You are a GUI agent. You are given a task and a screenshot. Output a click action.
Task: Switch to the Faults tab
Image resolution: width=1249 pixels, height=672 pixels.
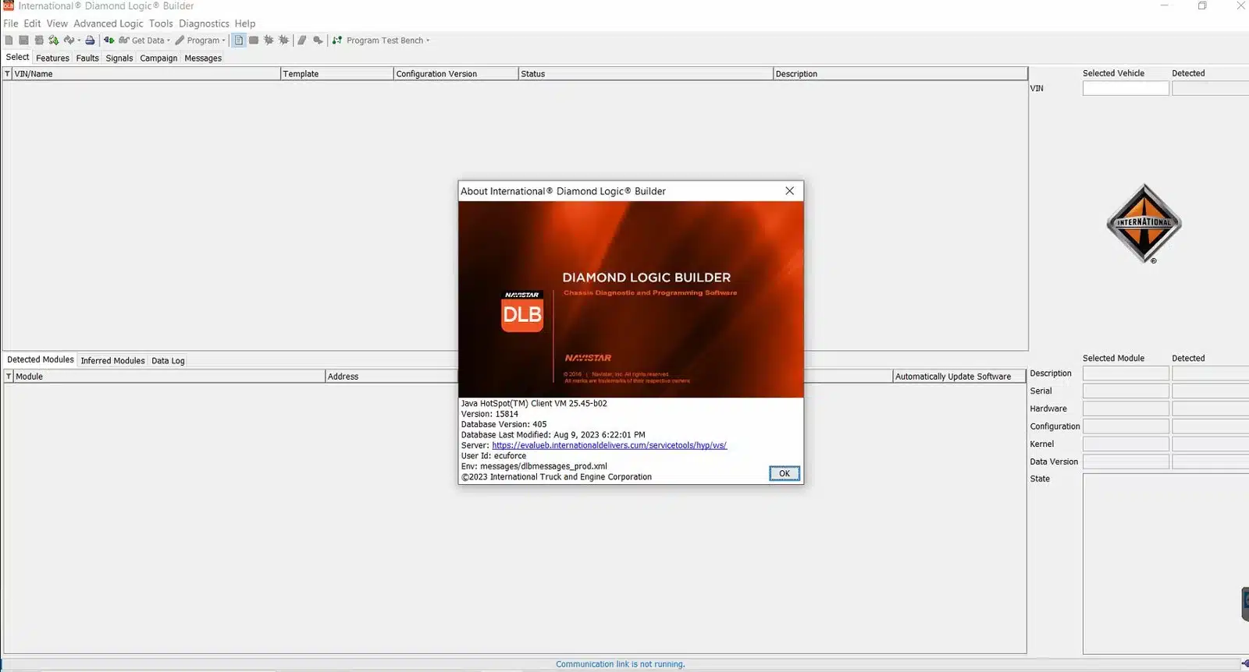pos(87,58)
